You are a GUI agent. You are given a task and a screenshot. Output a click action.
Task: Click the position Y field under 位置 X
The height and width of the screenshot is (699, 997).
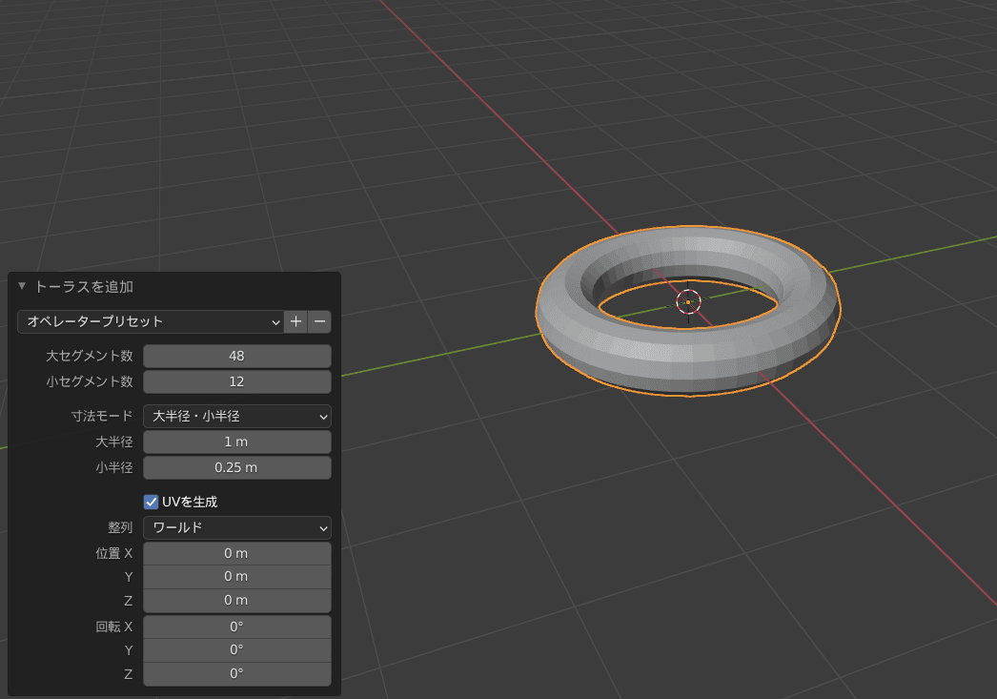pos(236,577)
